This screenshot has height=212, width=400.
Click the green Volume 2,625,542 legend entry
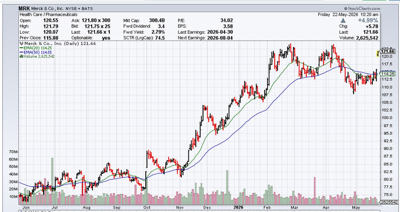click(x=37, y=56)
